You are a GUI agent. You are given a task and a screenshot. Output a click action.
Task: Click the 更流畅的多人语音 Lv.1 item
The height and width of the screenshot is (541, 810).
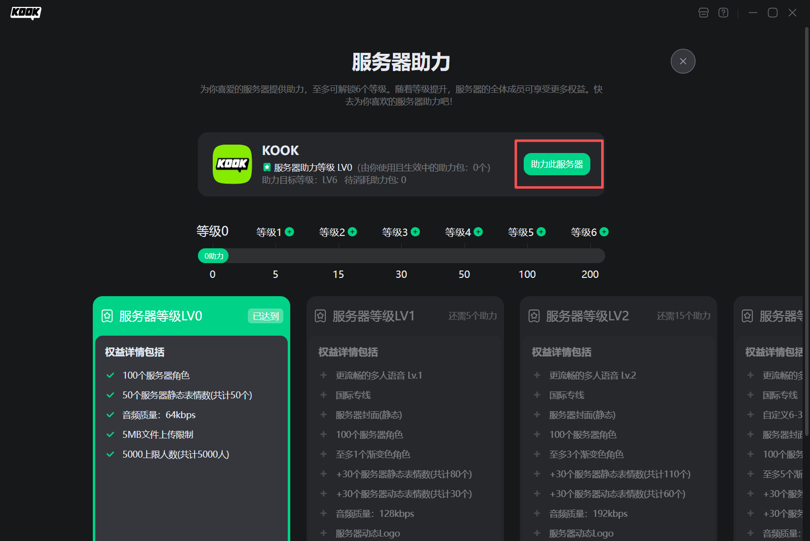[x=379, y=375]
